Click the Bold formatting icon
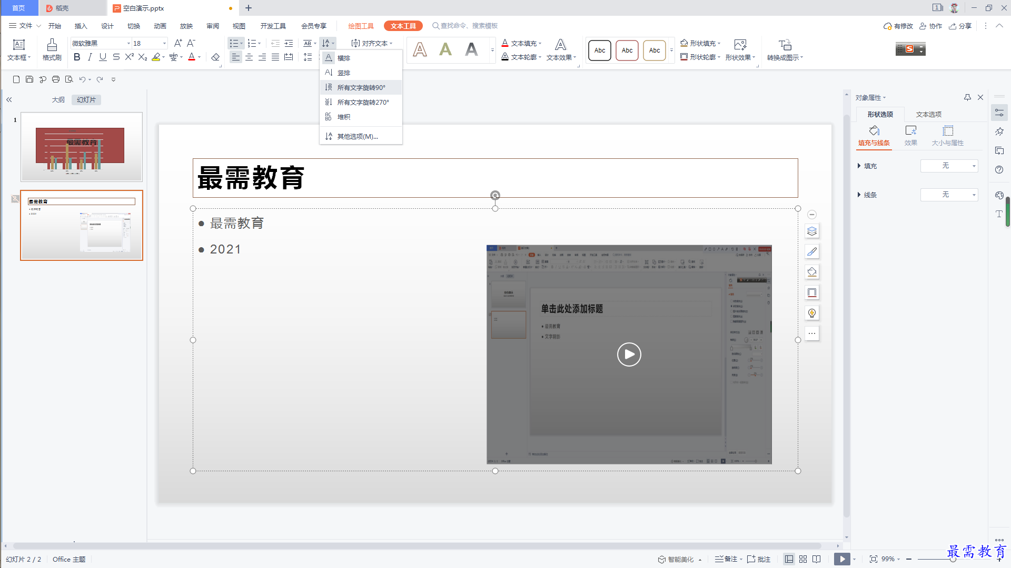 [77, 57]
